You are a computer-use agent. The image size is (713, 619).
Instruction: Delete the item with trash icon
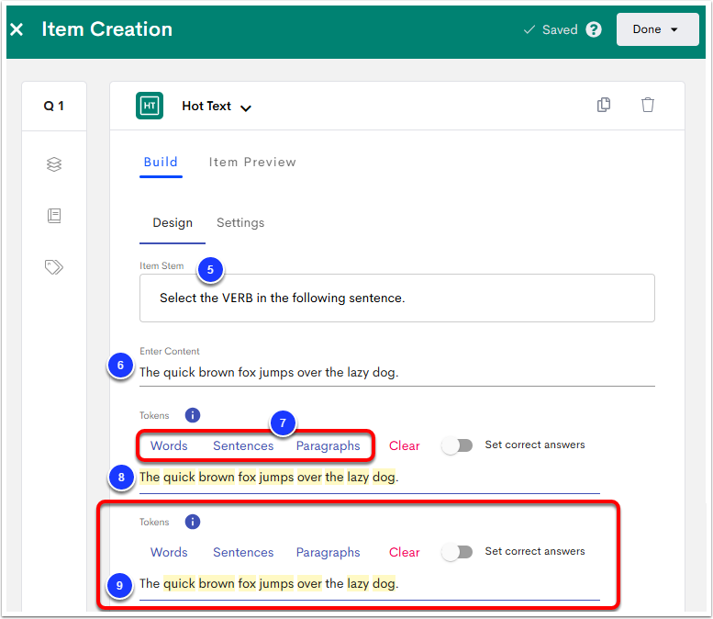click(648, 105)
